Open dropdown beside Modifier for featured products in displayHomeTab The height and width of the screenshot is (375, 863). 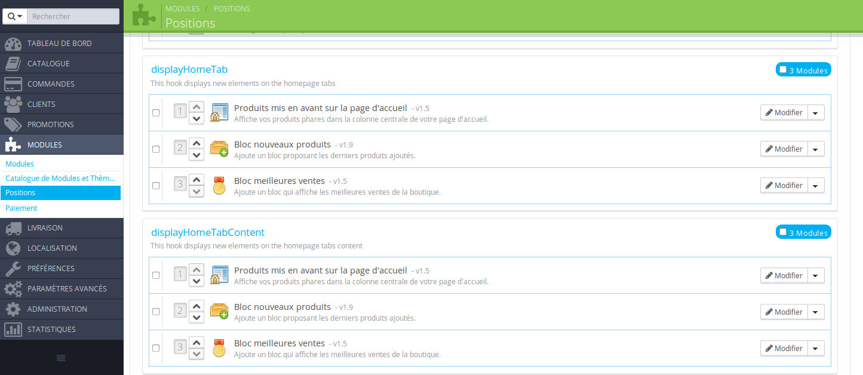(816, 112)
